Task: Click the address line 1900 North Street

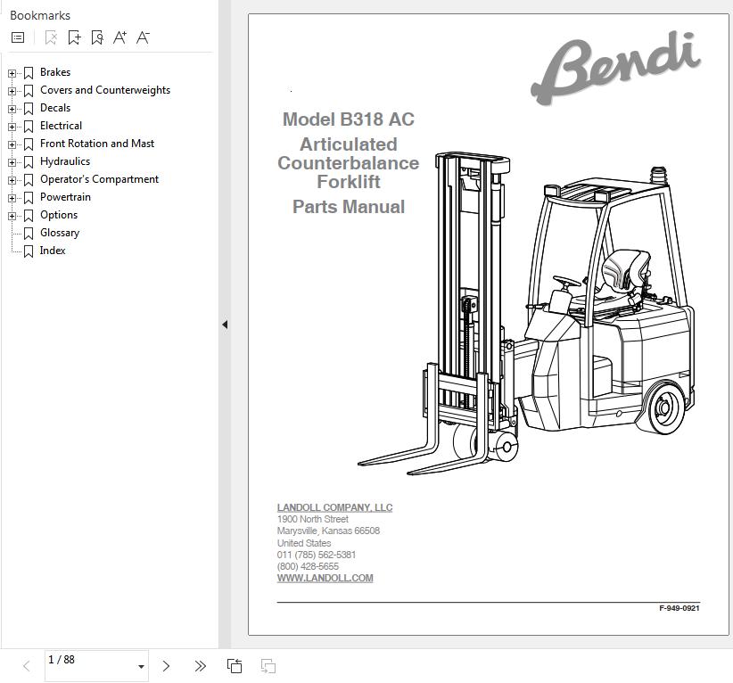Action: pyautogui.click(x=313, y=519)
